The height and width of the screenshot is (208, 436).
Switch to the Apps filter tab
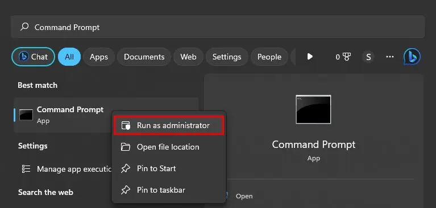99,57
